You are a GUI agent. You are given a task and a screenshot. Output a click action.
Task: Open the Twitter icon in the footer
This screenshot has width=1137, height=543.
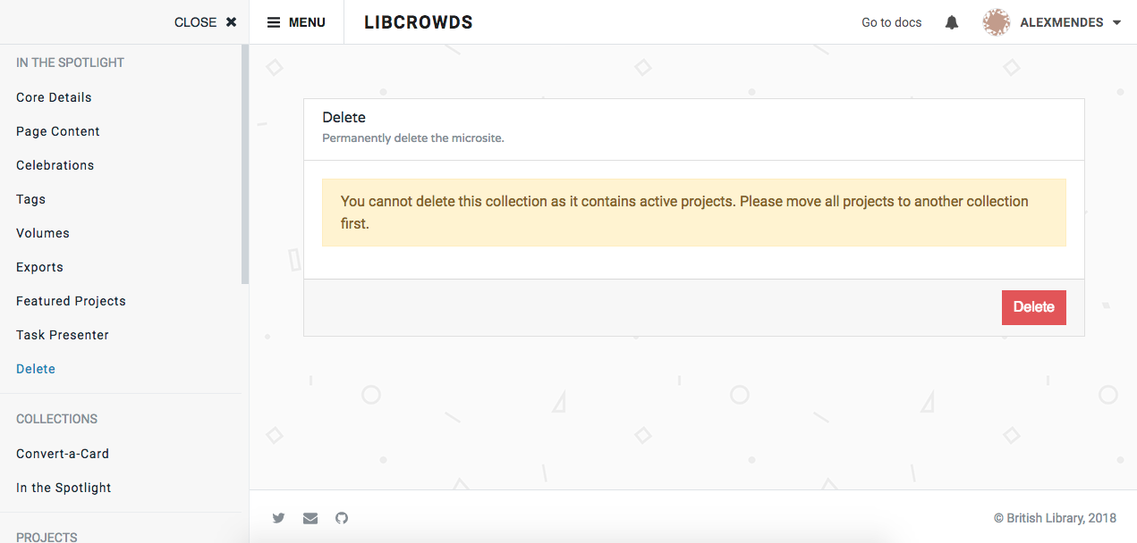(278, 518)
